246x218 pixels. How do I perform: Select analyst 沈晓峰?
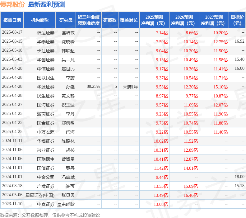(x=68, y=42)
